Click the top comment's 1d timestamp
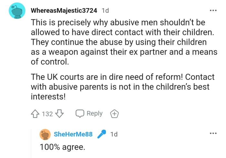Viewport: 226px width, 158px height. (x=105, y=10)
